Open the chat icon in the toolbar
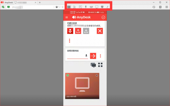 [x=80, y=7]
